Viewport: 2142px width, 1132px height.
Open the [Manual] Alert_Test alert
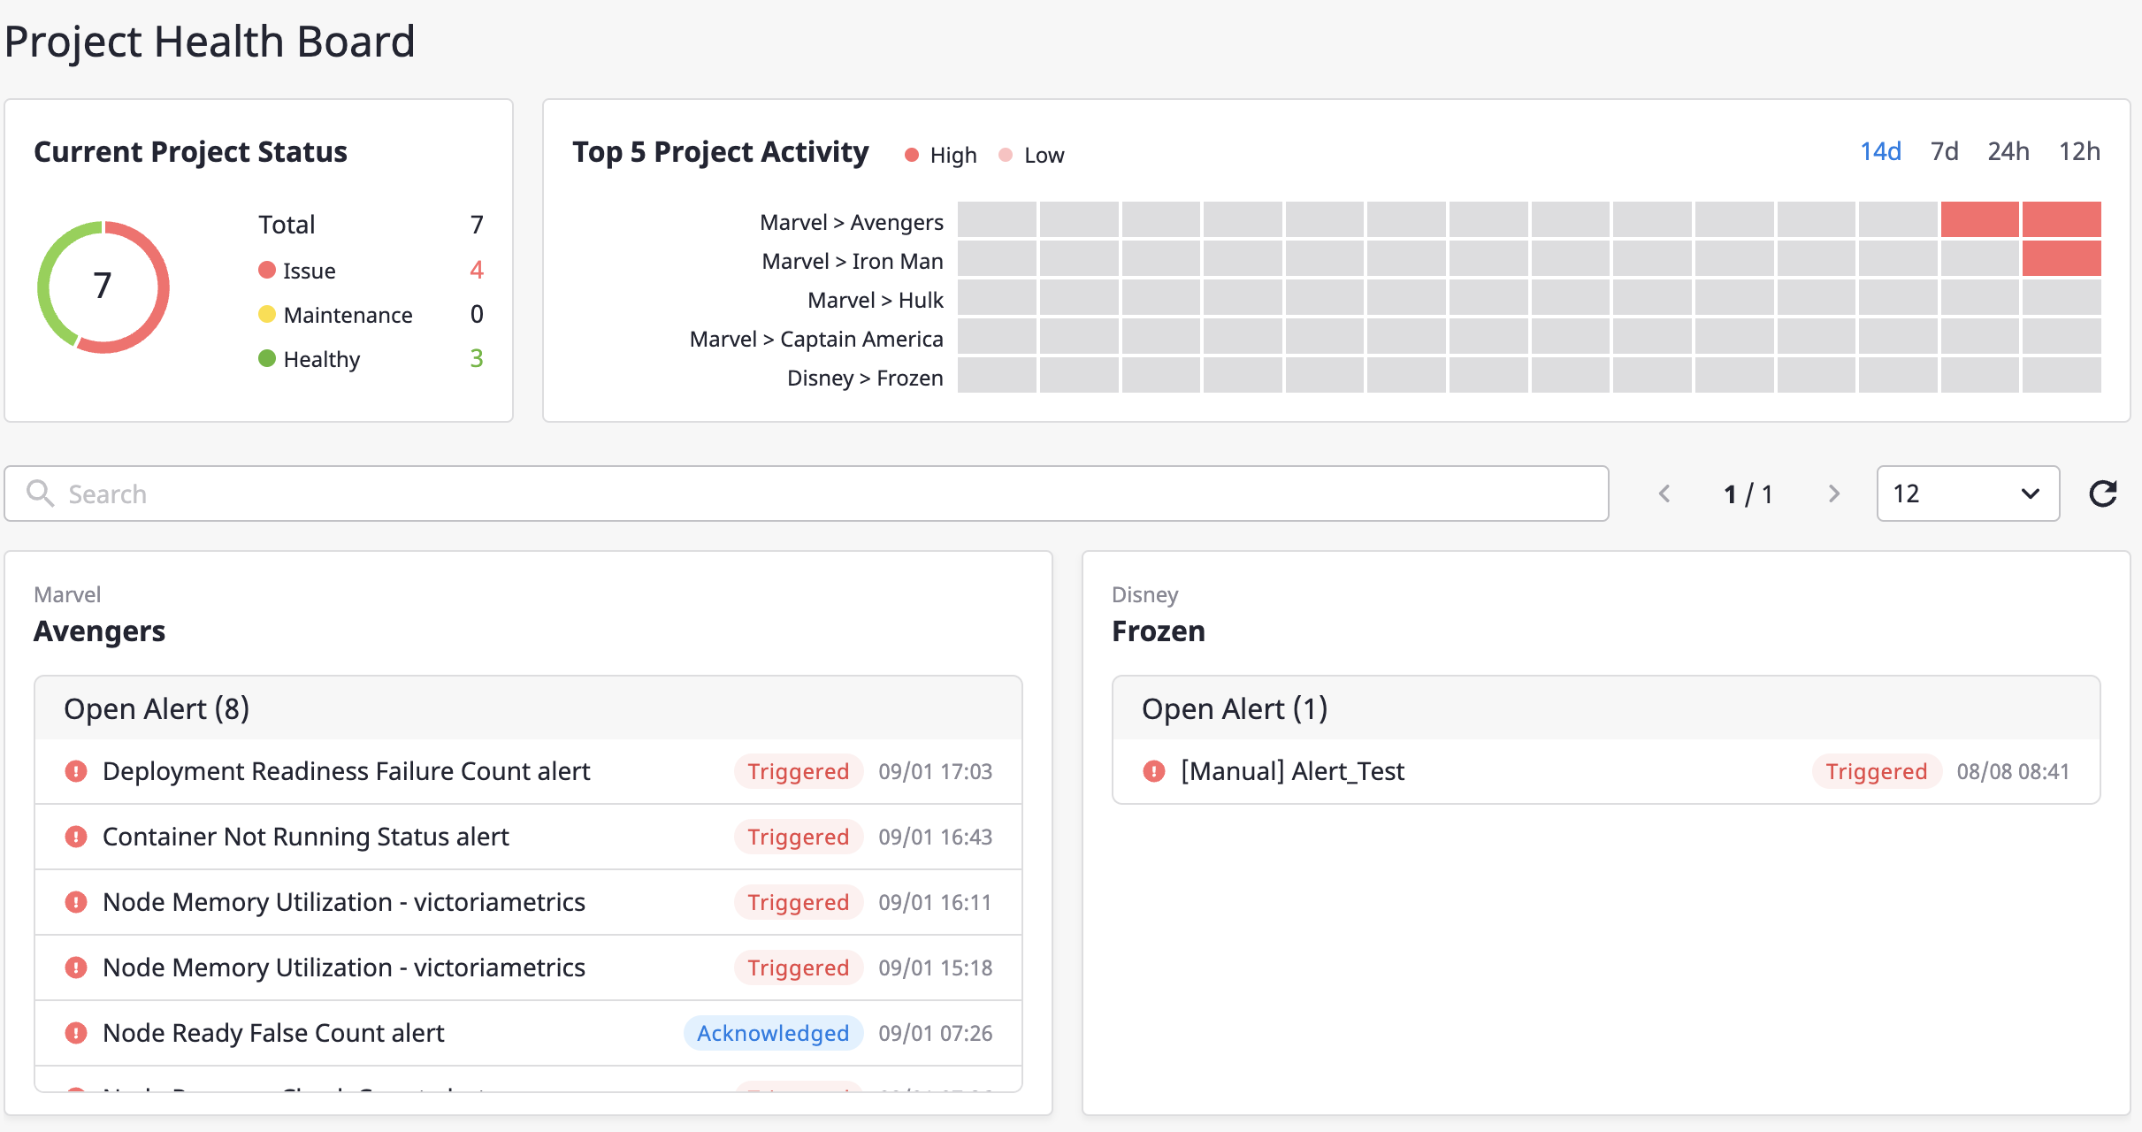[x=1606, y=771]
